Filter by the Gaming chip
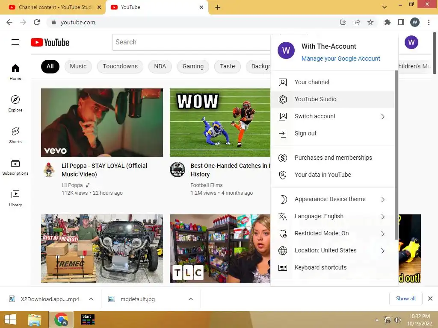This screenshot has height=328, width=438. [x=193, y=66]
